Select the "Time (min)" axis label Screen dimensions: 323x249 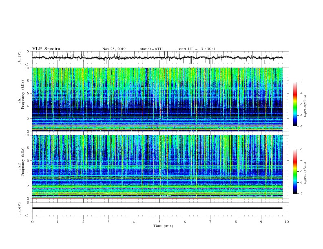[x=163, y=226]
